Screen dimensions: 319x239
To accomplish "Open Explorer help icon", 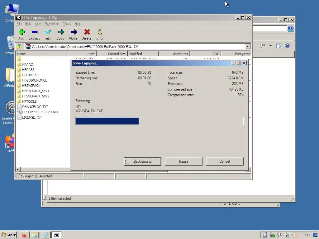I will 288,46.
